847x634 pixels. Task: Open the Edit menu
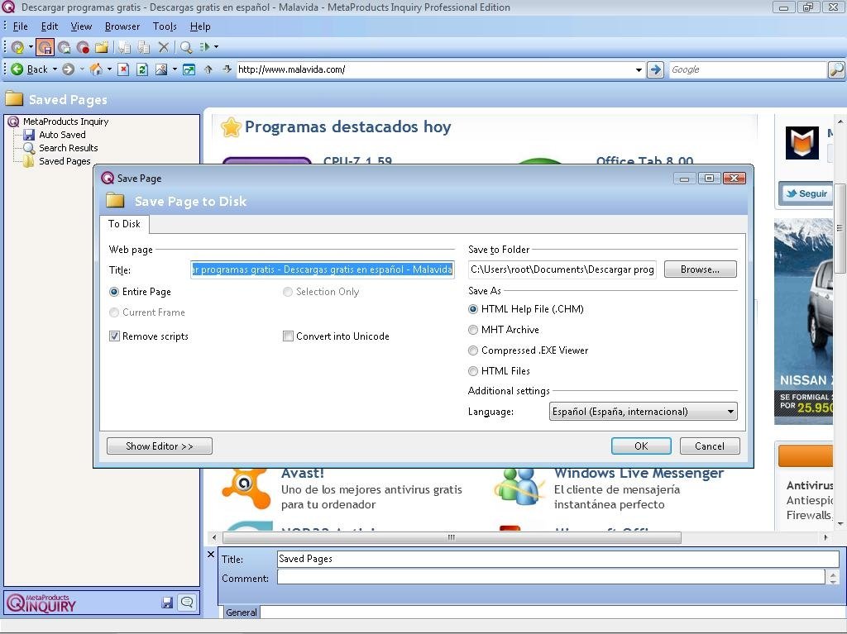pos(49,26)
